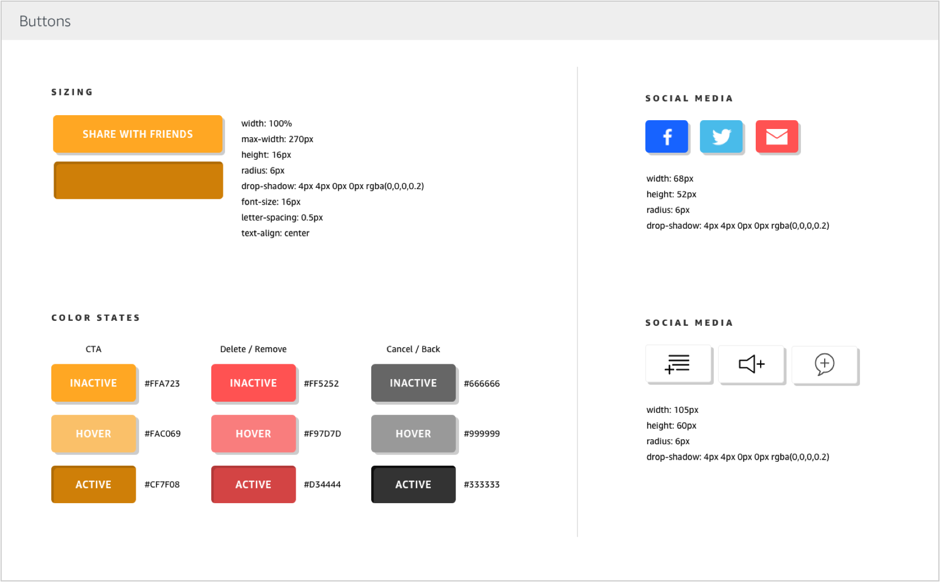Click the add-to-list icon button
Screen dimensions: 940x582
678,364
